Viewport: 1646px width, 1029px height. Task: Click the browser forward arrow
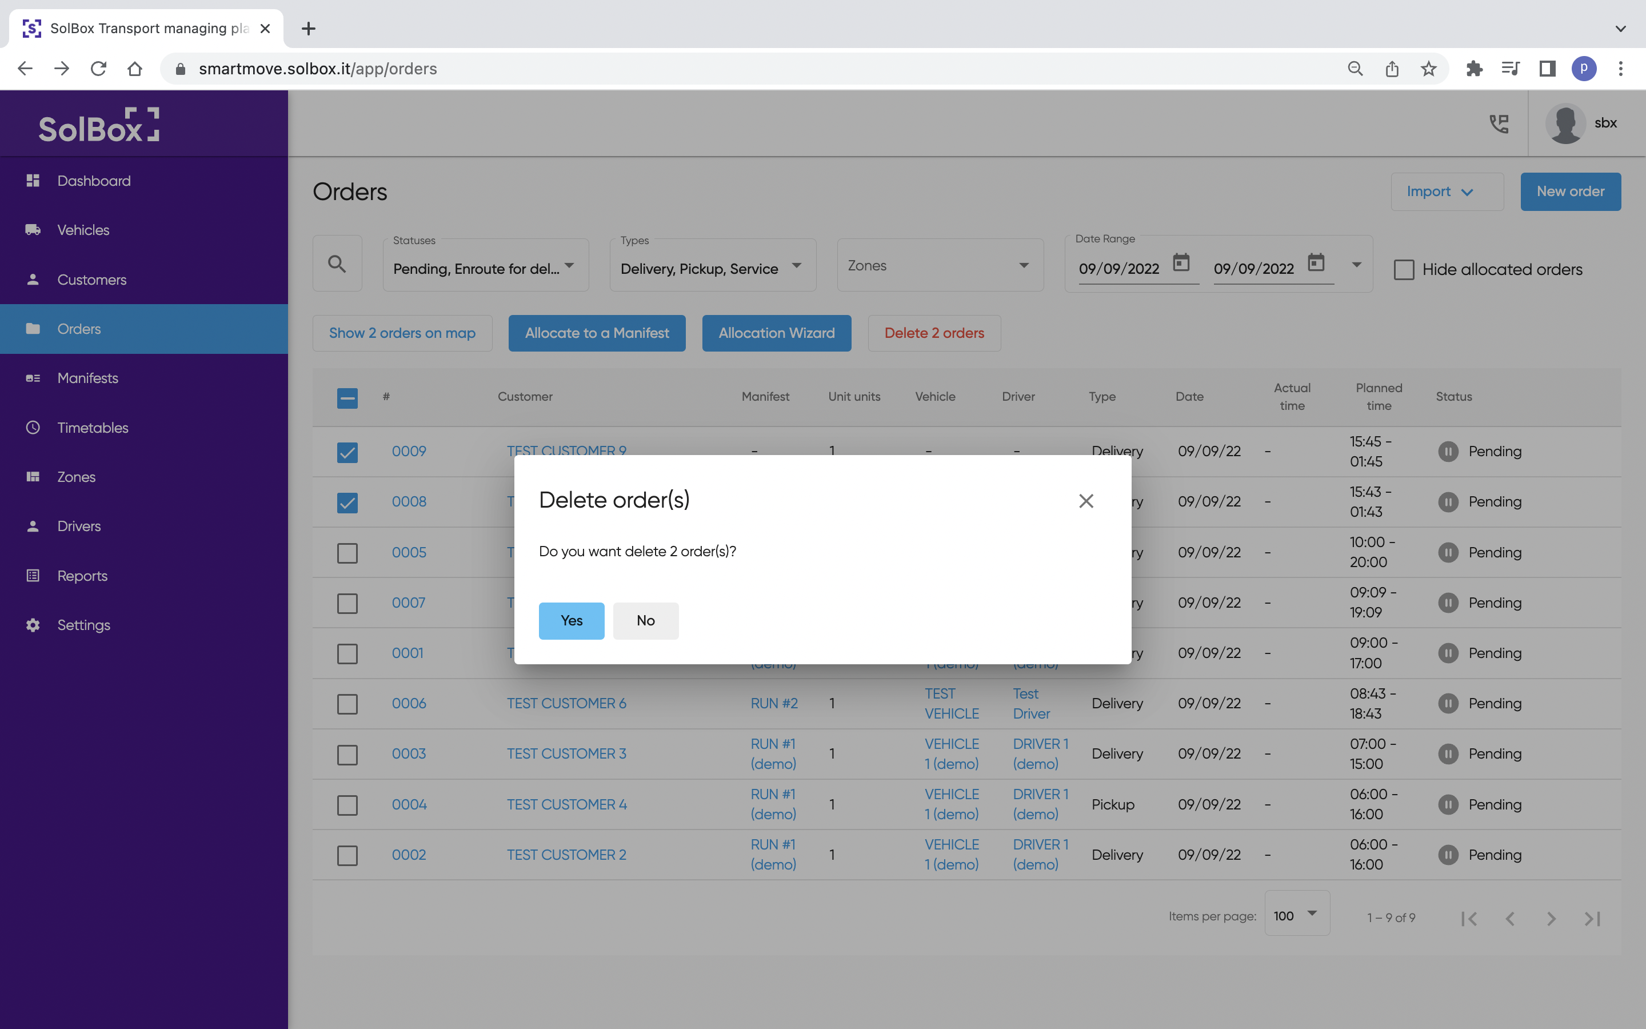click(x=62, y=69)
